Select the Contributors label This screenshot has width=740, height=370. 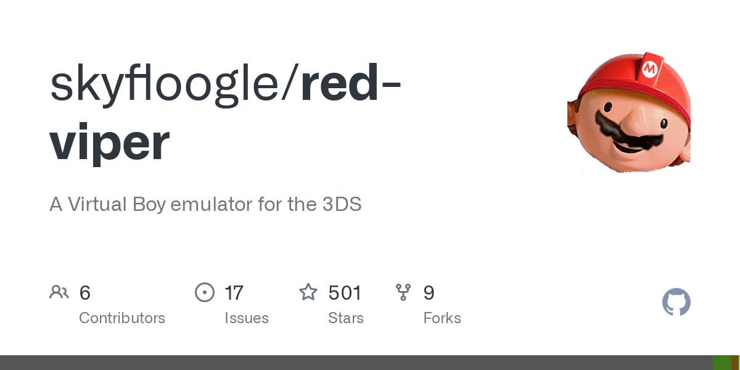122,318
